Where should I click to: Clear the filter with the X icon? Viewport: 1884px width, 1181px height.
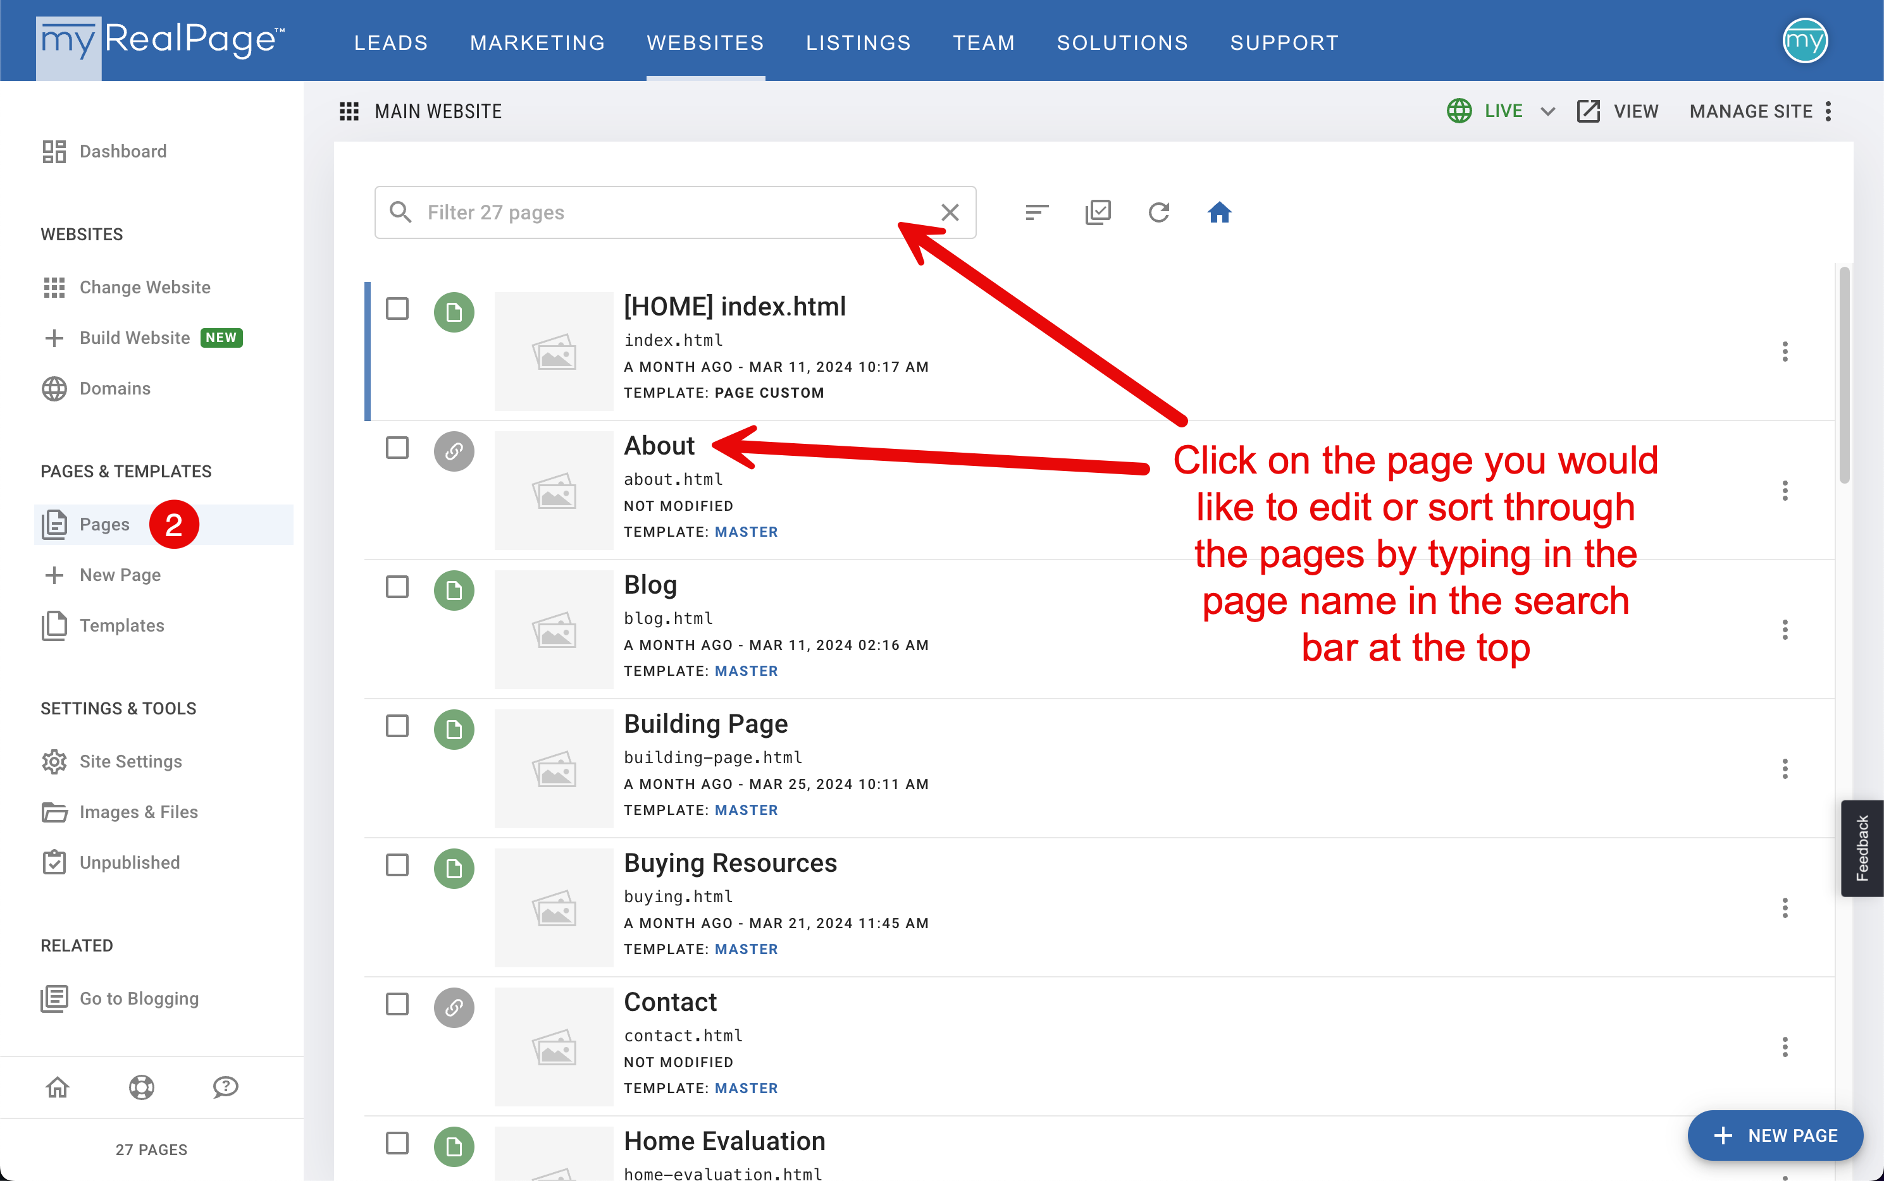950,212
